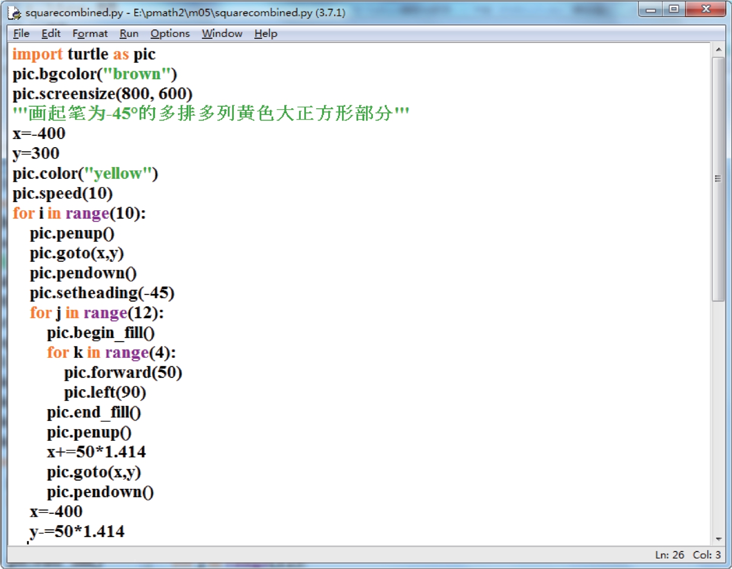Click the scrollbar down arrow
This screenshot has height=569, width=732.
point(718,539)
